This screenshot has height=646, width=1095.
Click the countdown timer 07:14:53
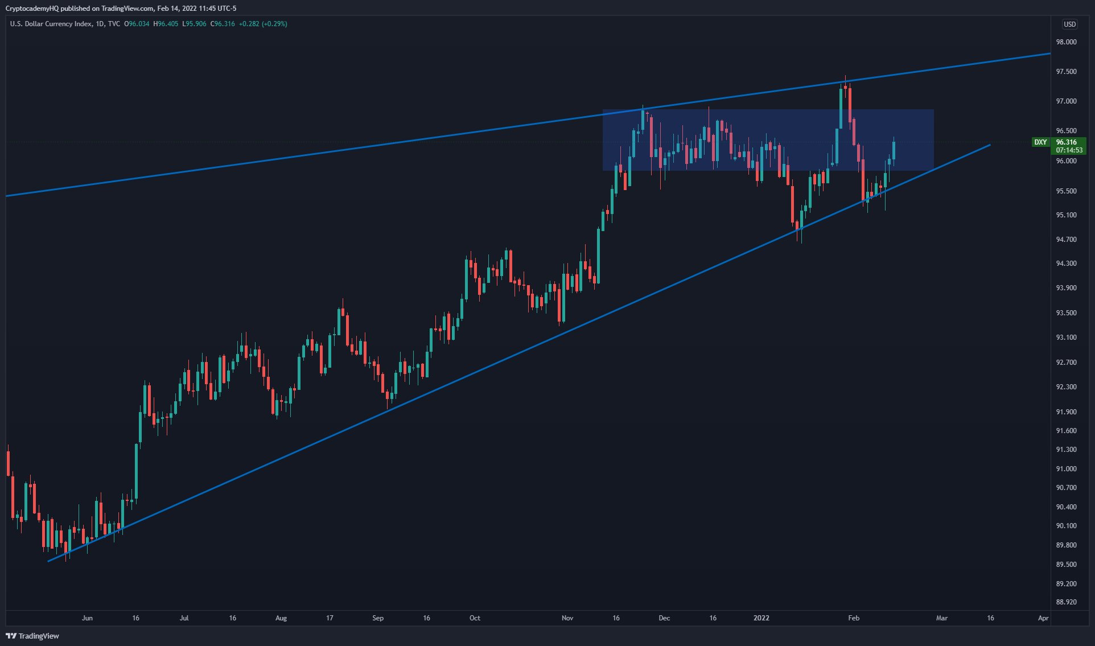coord(1069,150)
